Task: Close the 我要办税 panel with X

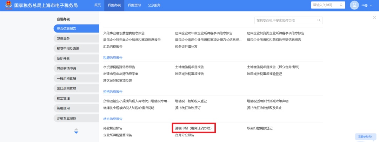Action: (374, 17)
